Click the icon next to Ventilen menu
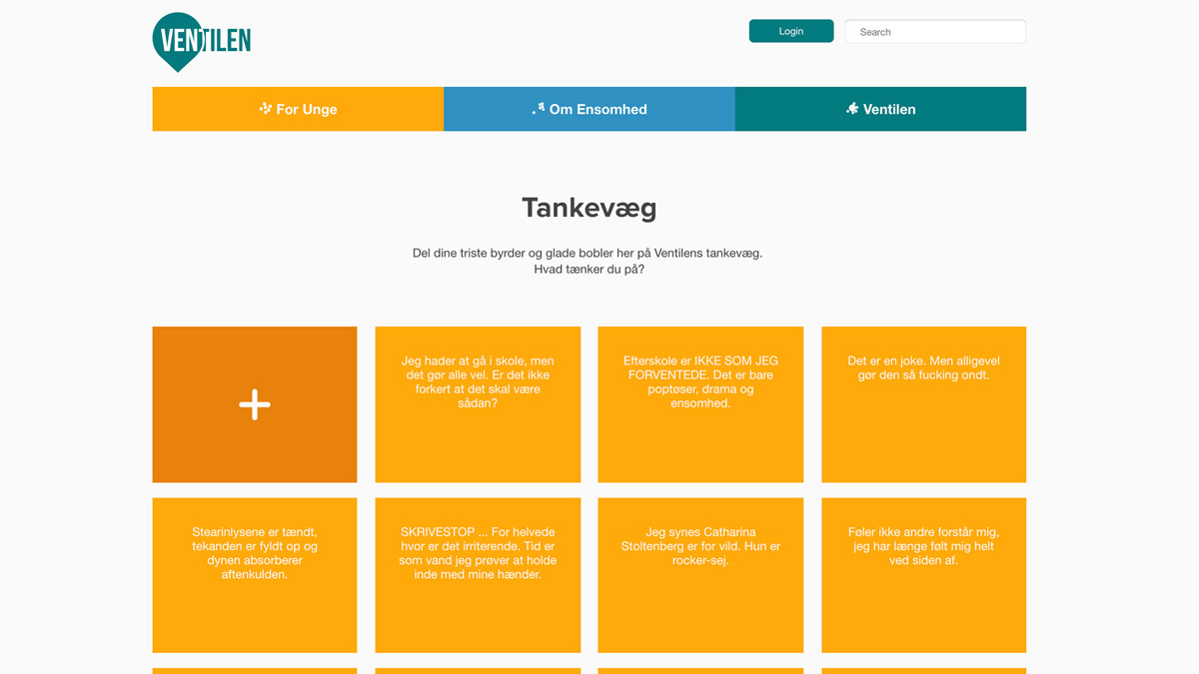This screenshot has width=1199, height=674. point(852,109)
